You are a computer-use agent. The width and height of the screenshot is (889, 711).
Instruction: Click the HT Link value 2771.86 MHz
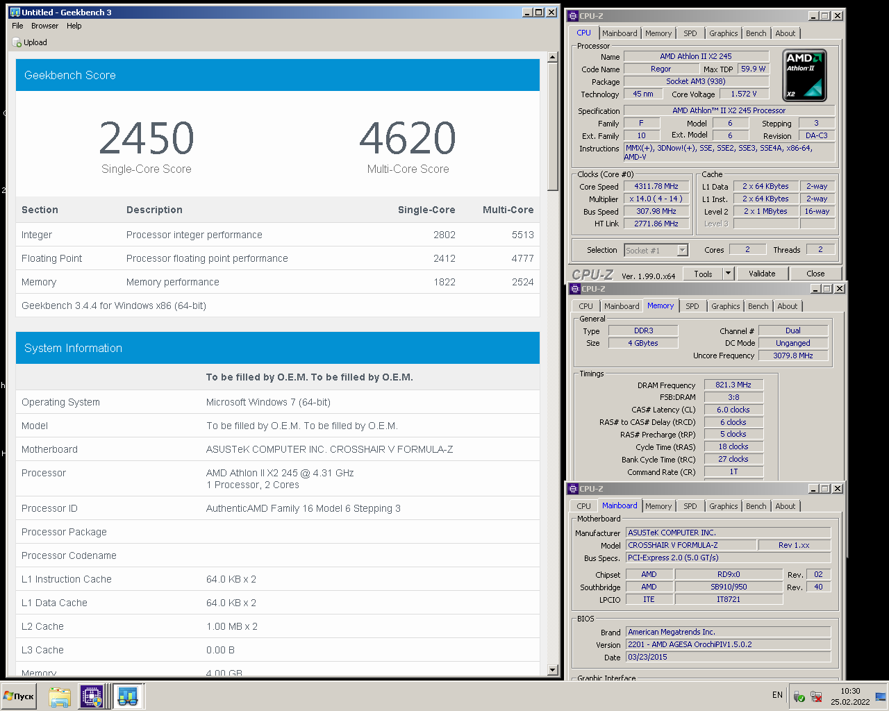[x=656, y=224]
